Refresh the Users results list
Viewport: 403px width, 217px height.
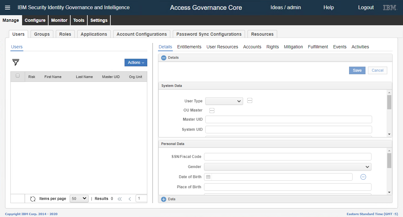click(33, 198)
